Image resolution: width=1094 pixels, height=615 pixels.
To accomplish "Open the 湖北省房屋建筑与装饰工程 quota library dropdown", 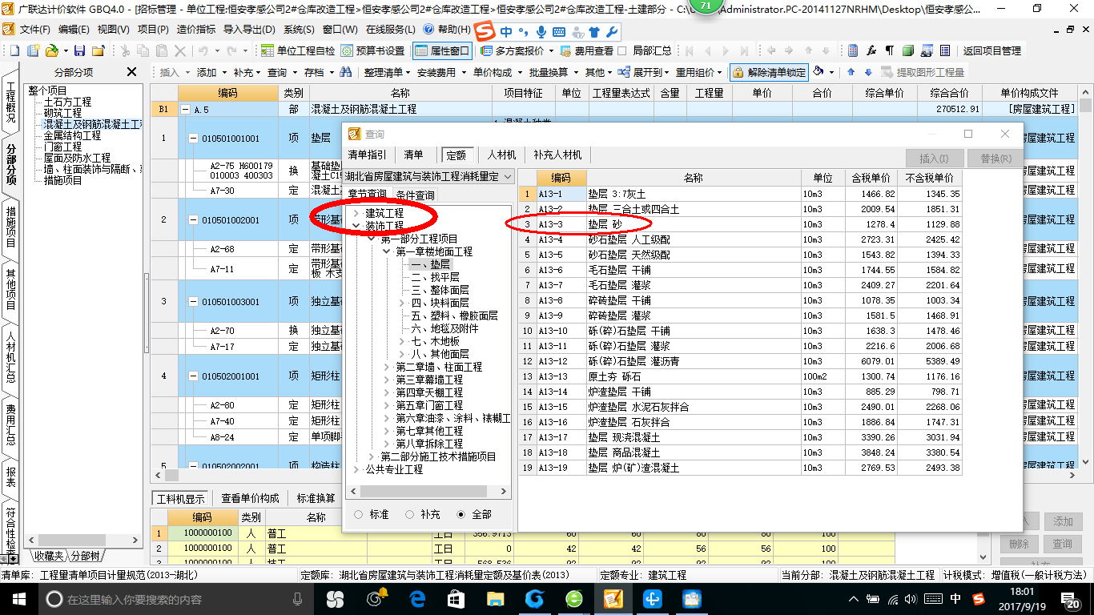I will point(429,176).
